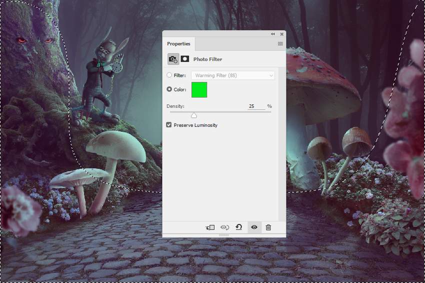This screenshot has height=283, width=425.
Task: Click the Density slider handle
Action: tap(194, 115)
